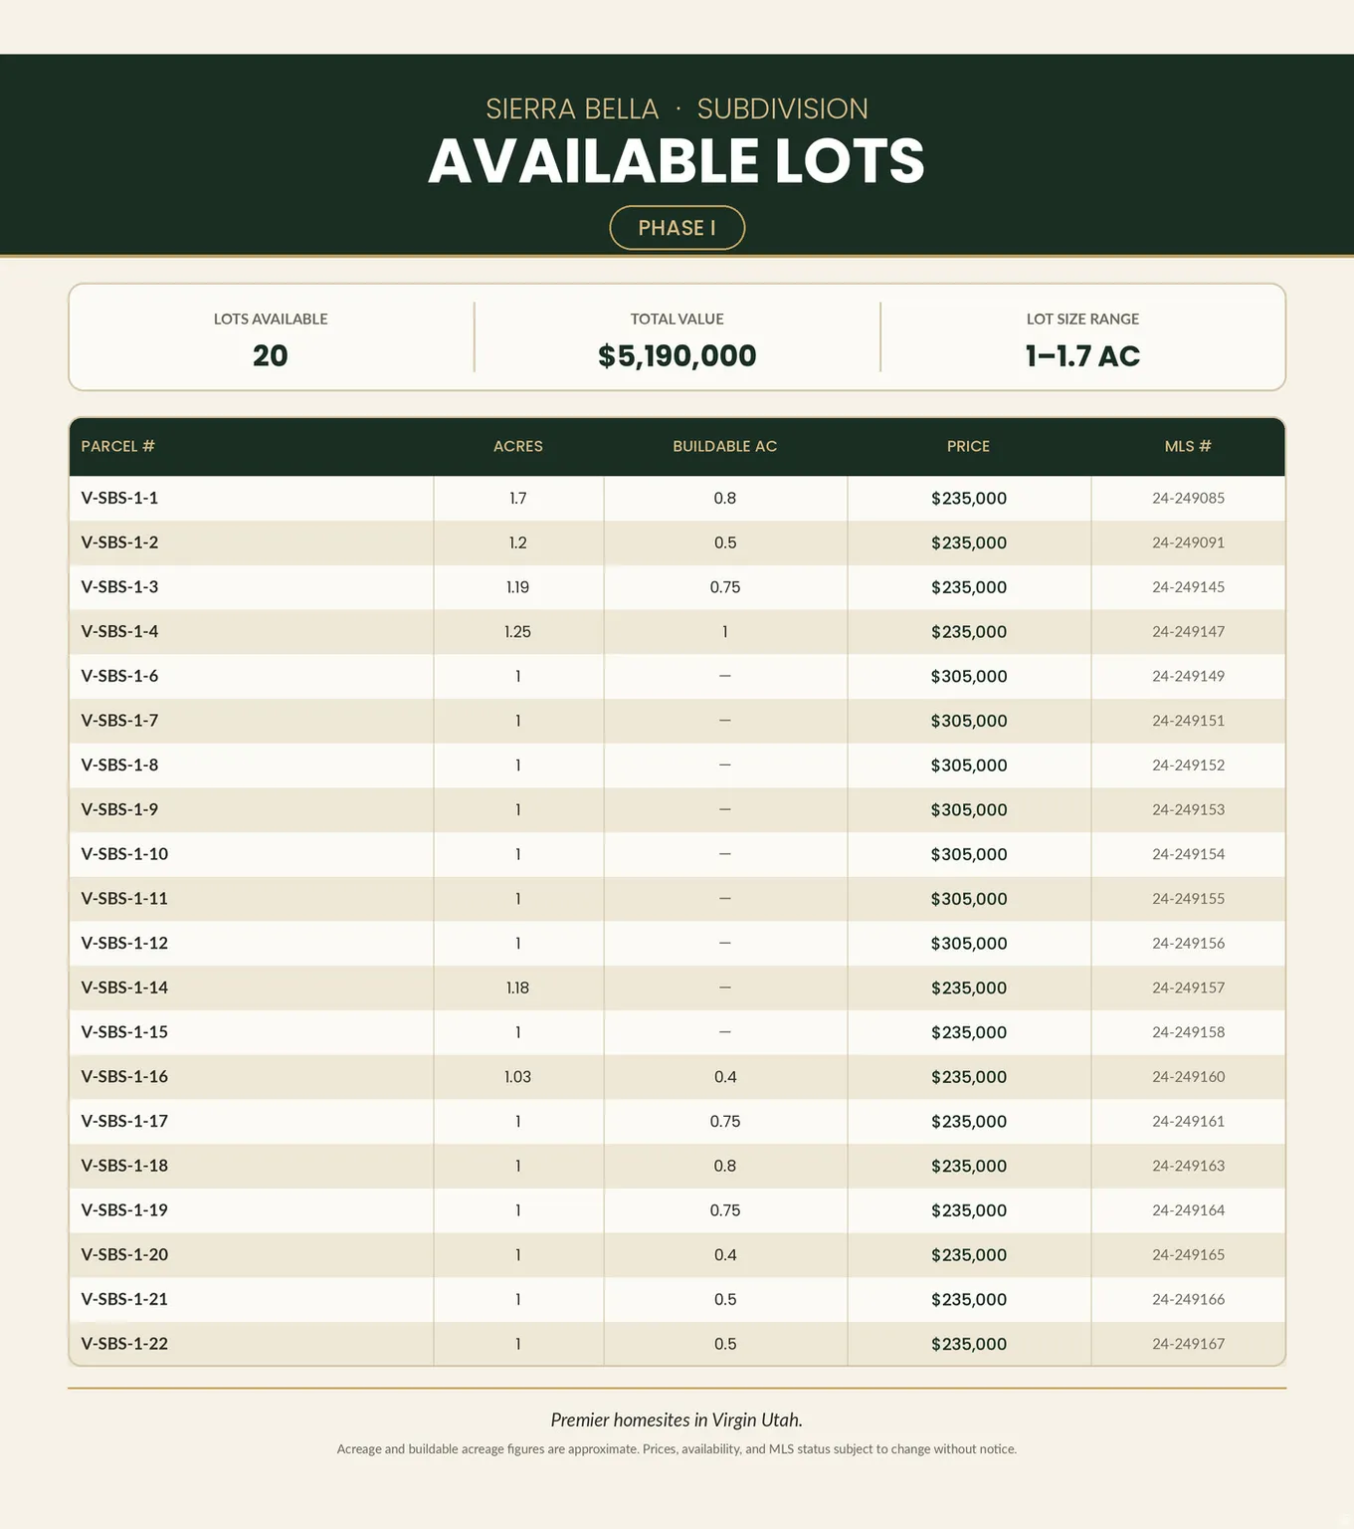Viewport: 1354px width, 1529px height.
Task: Click the ACRES column header
Action: [518, 446]
